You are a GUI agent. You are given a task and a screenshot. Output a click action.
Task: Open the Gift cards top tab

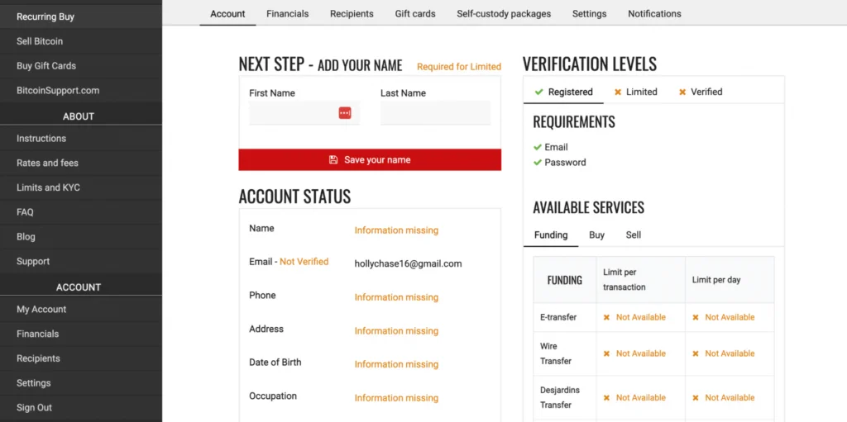[x=415, y=14]
